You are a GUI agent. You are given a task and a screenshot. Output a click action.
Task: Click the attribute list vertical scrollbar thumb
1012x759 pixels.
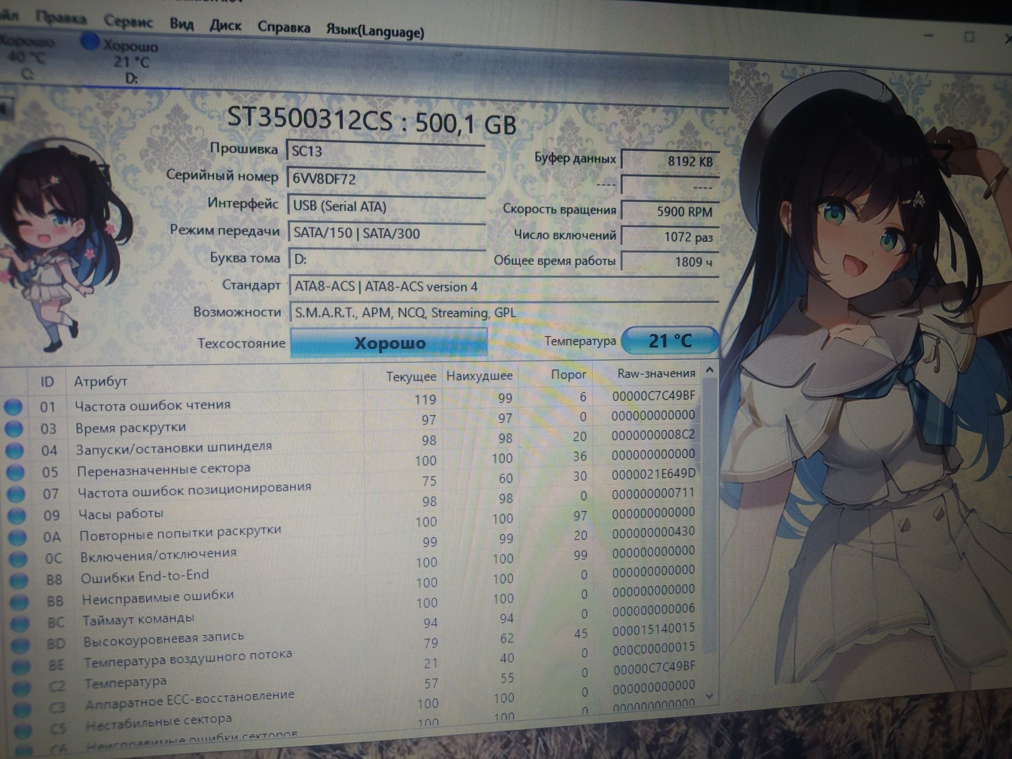click(x=710, y=516)
